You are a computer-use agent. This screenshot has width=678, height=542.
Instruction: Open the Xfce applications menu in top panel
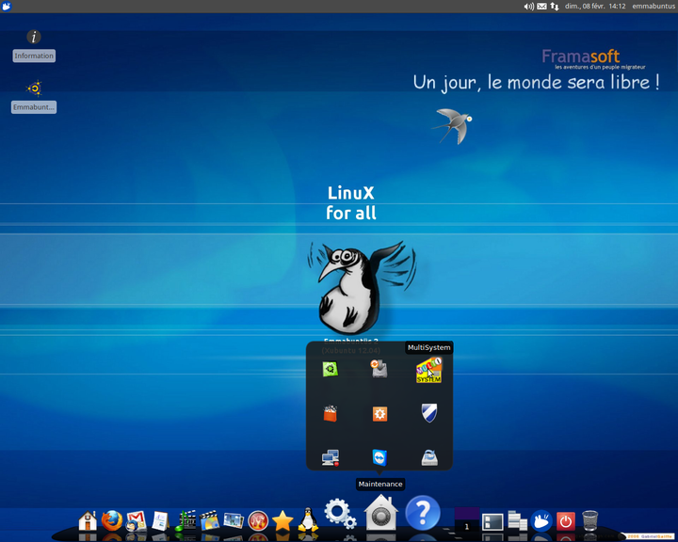[x=6, y=6]
